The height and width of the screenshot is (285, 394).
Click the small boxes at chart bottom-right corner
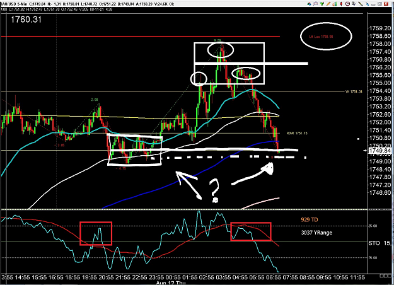click(385, 276)
